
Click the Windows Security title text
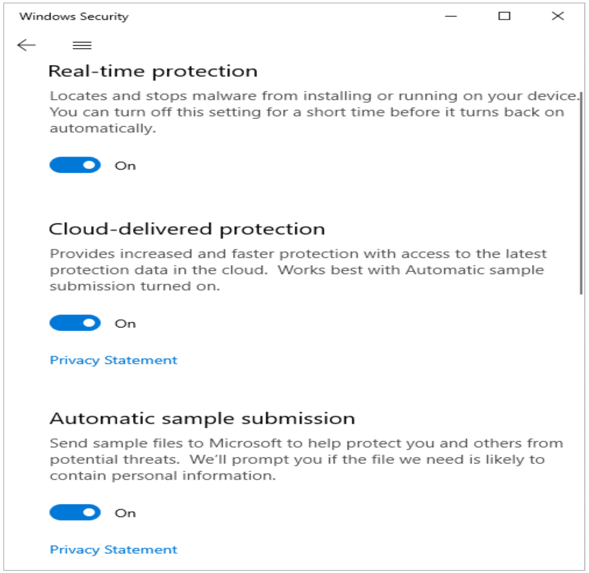(74, 16)
